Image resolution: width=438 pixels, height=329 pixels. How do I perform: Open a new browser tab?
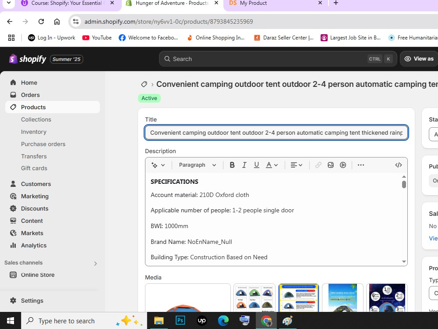click(x=336, y=3)
